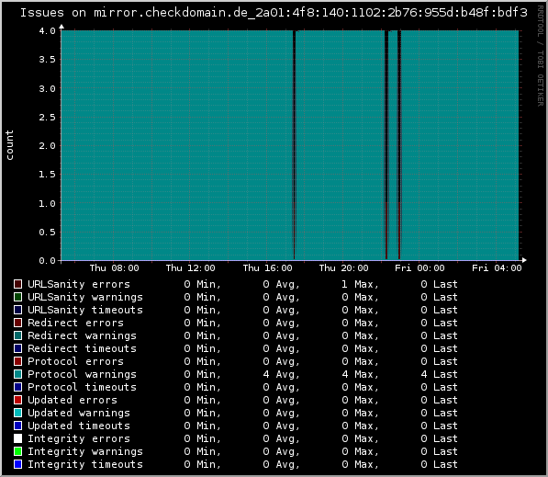Click the Protocol warnings 4 Last value
The width and height of the screenshot is (548, 477).
[x=439, y=374]
